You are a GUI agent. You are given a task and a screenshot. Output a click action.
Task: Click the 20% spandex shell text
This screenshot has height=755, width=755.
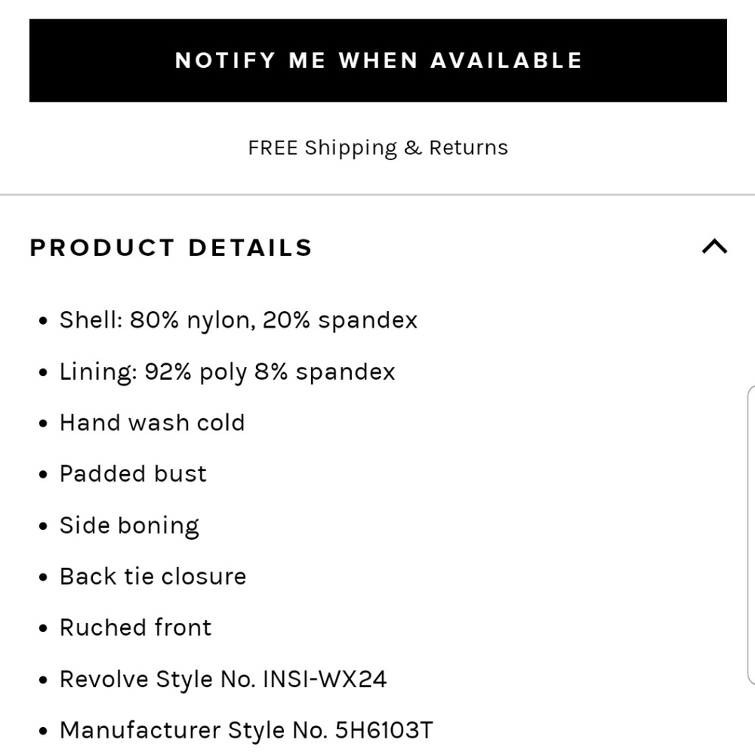tap(340, 320)
